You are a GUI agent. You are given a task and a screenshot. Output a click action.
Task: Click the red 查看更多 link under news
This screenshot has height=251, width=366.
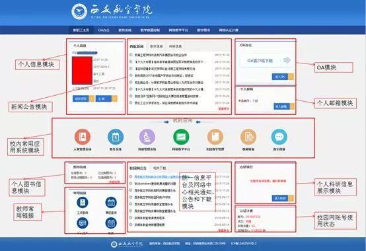pos(224,109)
